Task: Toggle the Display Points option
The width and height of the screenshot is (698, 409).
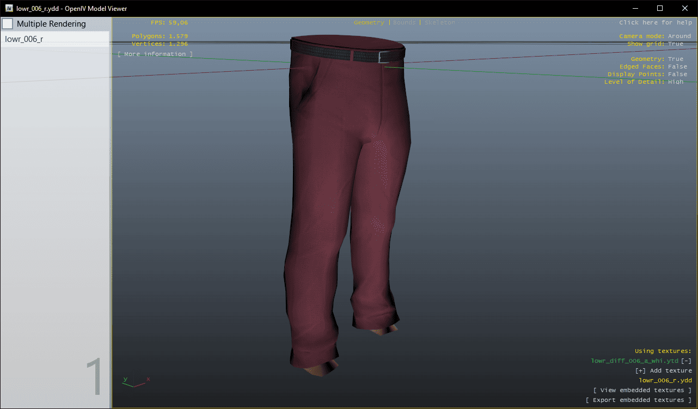Action: (x=677, y=74)
